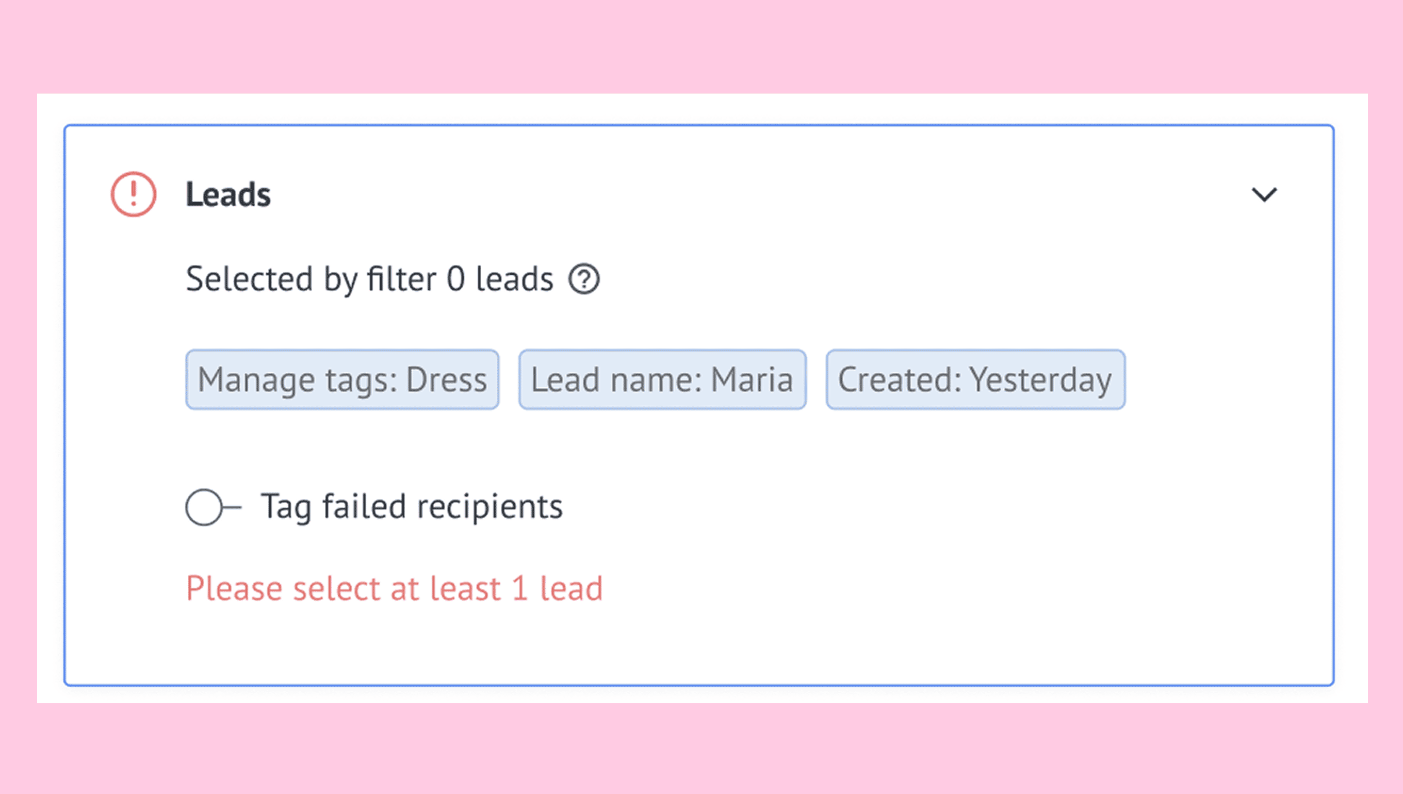
Task: Select the Created: Yesterday filter chip
Action: pos(975,379)
